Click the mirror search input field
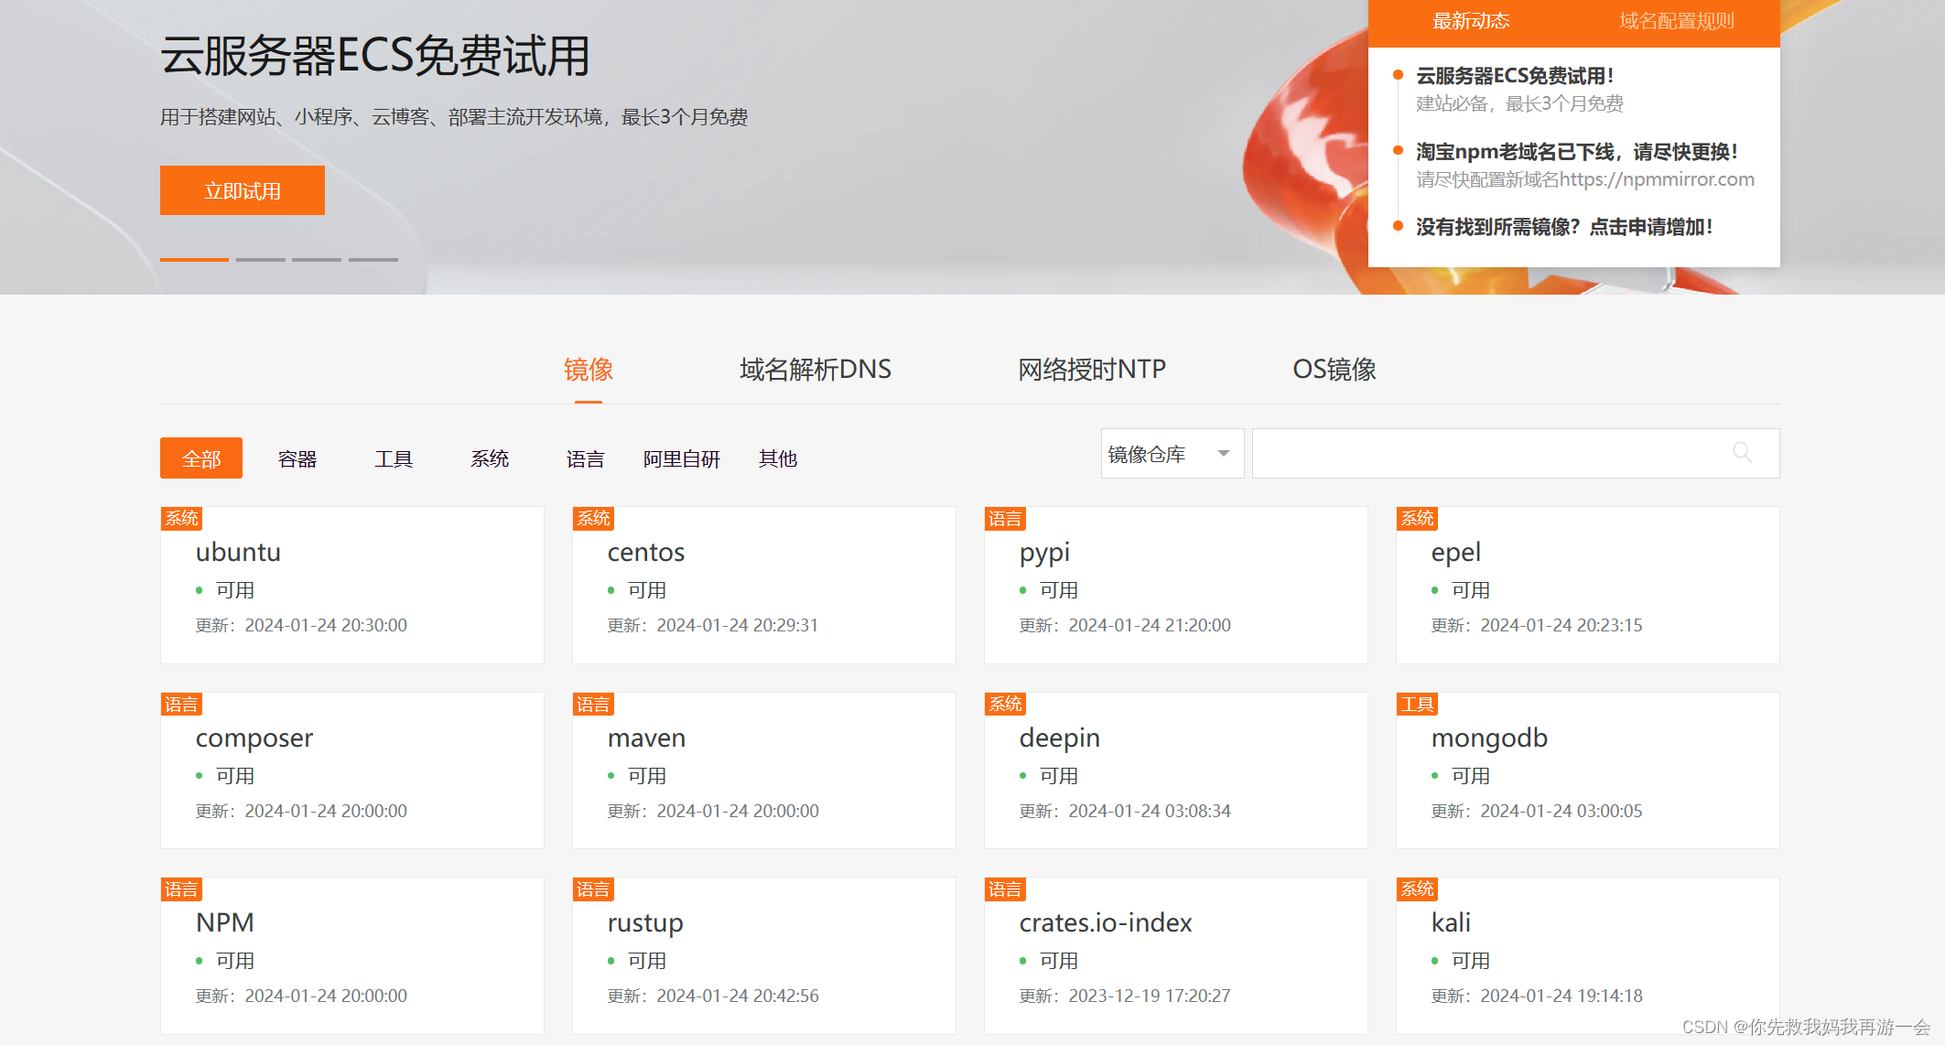This screenshot has height=1045, width=1945. click(x=1515, y=453)
